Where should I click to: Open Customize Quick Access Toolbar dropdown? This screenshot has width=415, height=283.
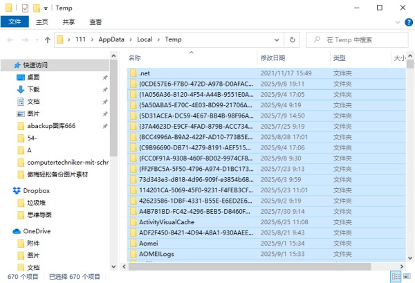tap(46, 8)
